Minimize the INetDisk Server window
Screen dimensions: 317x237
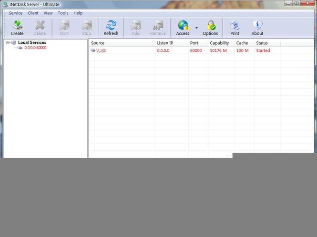(288, 3)
